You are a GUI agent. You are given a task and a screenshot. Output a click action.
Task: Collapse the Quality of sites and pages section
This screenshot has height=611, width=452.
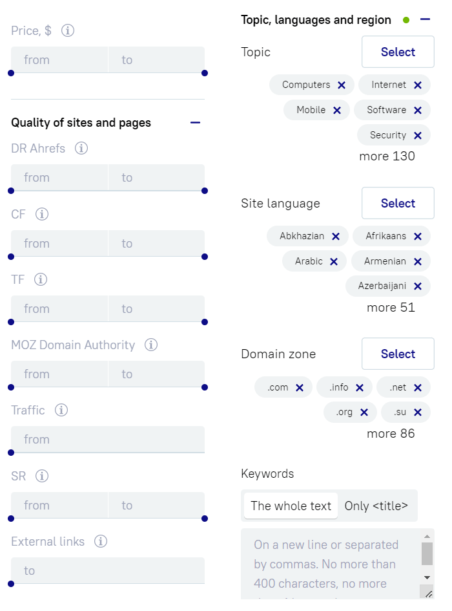196,122
